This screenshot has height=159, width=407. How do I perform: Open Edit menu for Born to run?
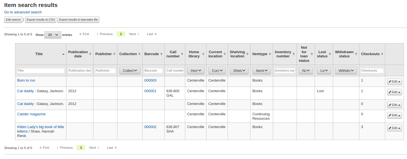click(394, 82)
